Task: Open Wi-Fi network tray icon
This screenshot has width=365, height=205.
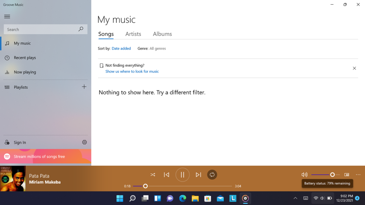Action: coord(316,198)
